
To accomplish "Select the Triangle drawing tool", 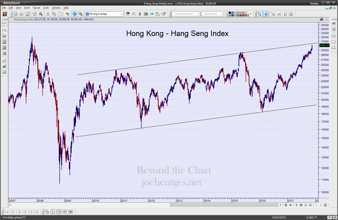I will pyautogui.click(x=334, y=47).
